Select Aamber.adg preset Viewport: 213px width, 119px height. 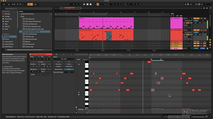click(29, 47)
